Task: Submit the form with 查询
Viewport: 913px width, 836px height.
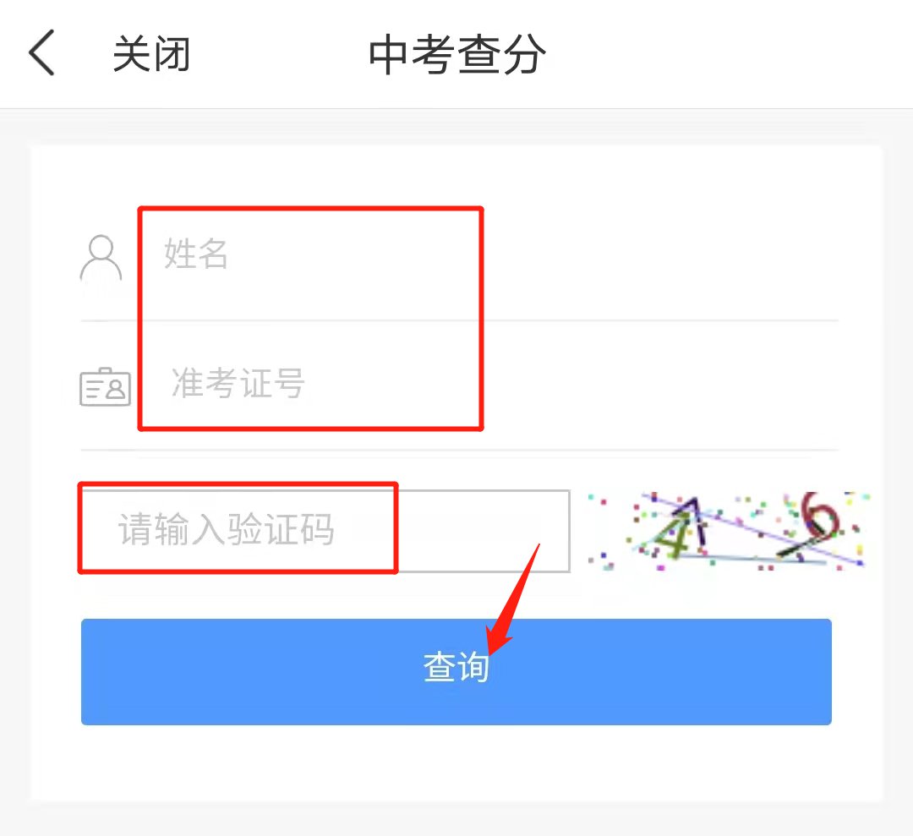Action: click(x=456, y=672)
